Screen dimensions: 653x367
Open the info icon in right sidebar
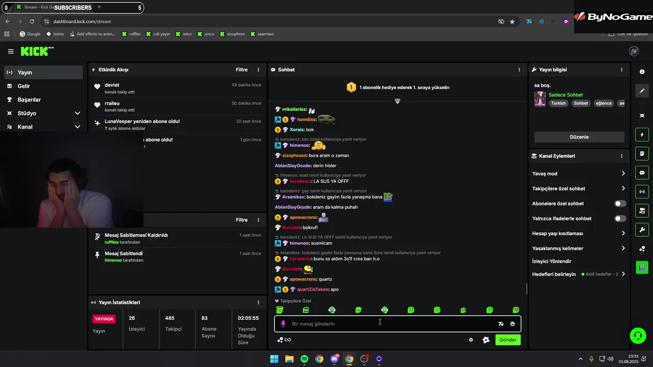tap(642, 72)
